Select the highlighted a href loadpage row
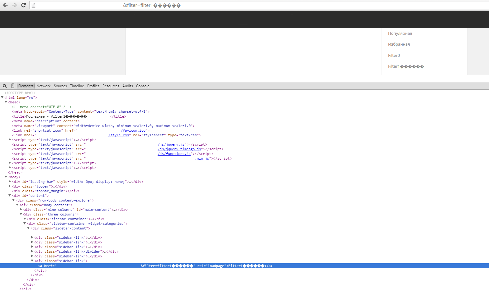 click(244, 266)
